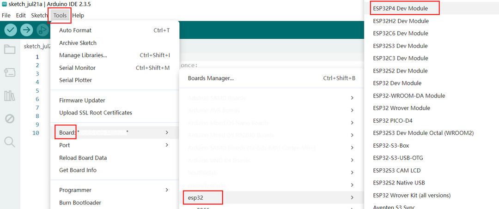Screen dimensions: 499x209
Task: Select ESP32 Dev Module board
Action: coord(432,83)
